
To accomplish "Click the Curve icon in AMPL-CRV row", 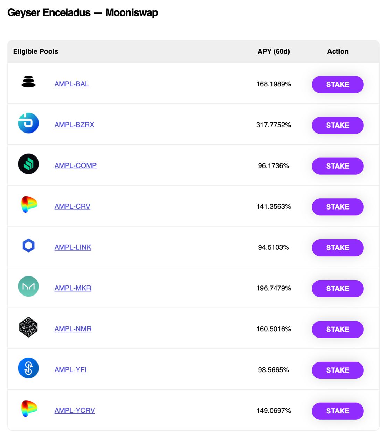I will (29, 205).
